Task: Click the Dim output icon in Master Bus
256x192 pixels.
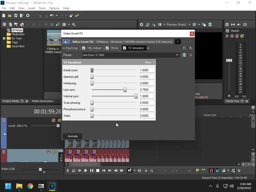Action: click(239, 24)
